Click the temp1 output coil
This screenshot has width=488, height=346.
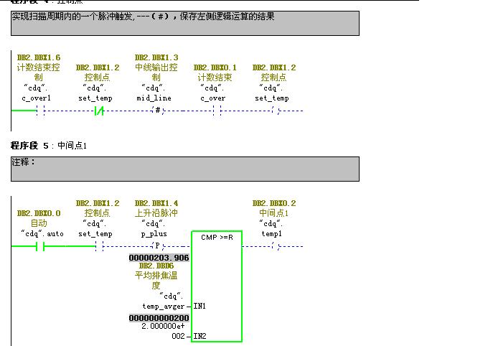tap(276, 246)
